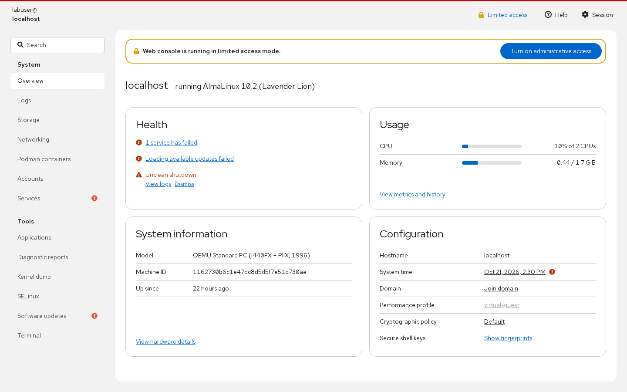This screenshot has width=627, height=392.
Task: Open the Session menu
Action: pyautogui.click(x=597, y=15)
